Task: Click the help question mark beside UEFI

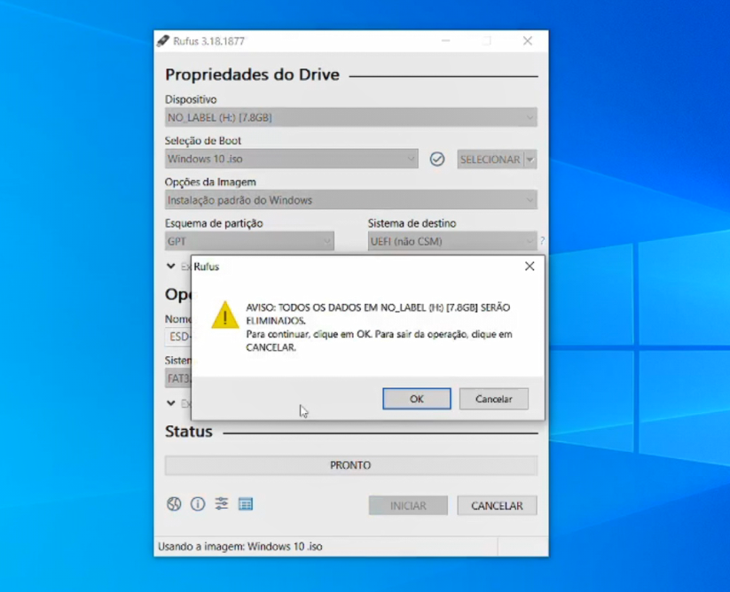Action: [542, 240]
